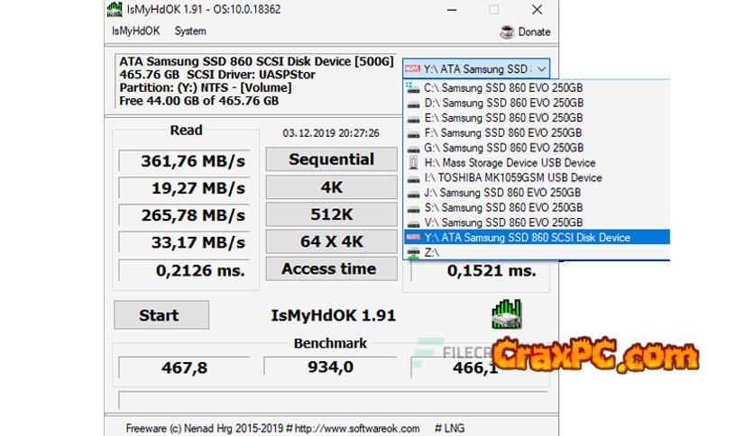Select C:\ Samsung SSD 860 EVO 250GB
This screenshot has height=436, width=754.
click(537, 88)
